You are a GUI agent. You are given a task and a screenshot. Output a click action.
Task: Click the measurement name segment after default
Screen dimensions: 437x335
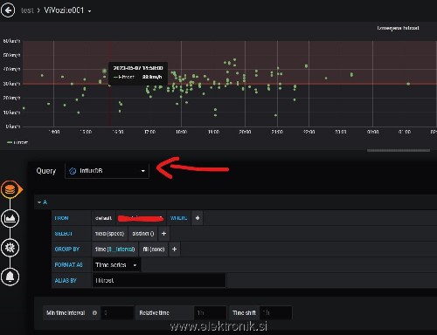point(141,218)
